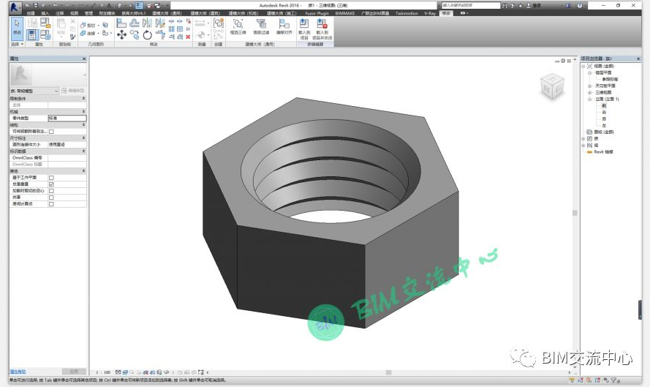The width and height of the screenshot is (650, 387).
Task: Toggle the 房间计算点 checkbox
Action: click(x=51, y=204)
